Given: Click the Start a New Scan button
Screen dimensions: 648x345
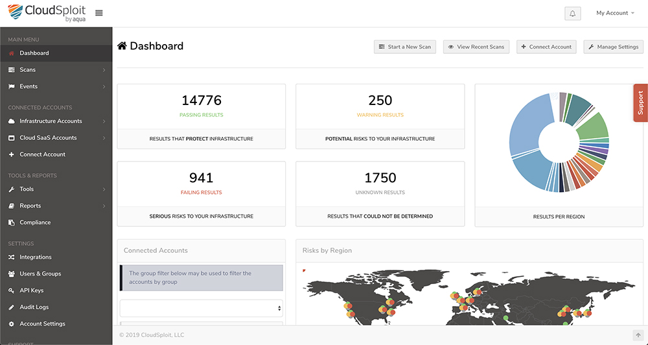Looking at the screenshot, I should coord(405,47).
